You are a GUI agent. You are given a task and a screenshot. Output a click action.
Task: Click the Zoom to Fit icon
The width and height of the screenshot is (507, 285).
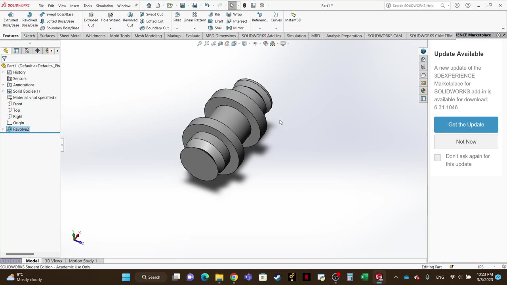pos(200,44)
